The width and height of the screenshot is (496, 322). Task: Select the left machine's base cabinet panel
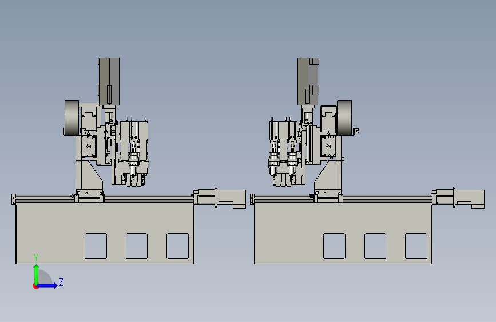105,234
